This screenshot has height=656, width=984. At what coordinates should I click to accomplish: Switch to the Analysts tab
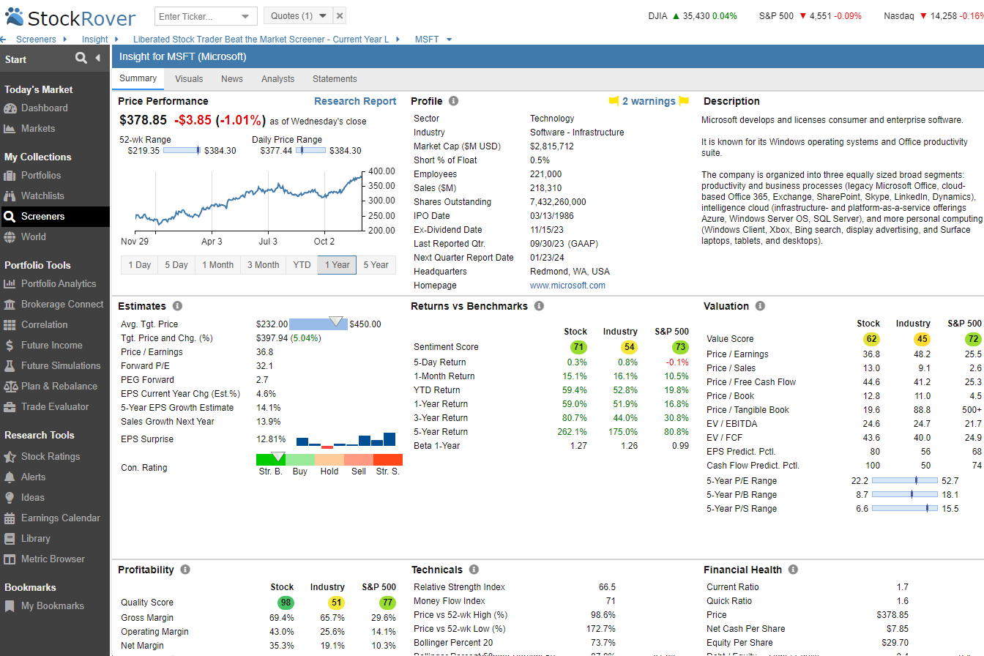(x=277, y=78)
